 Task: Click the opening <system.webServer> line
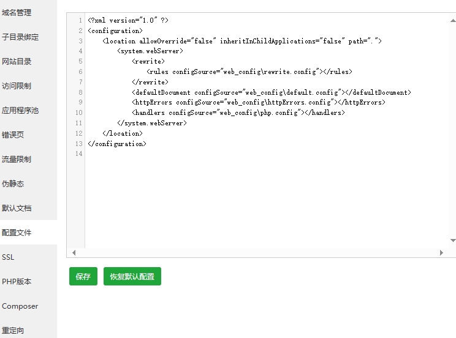coord(150,51)
